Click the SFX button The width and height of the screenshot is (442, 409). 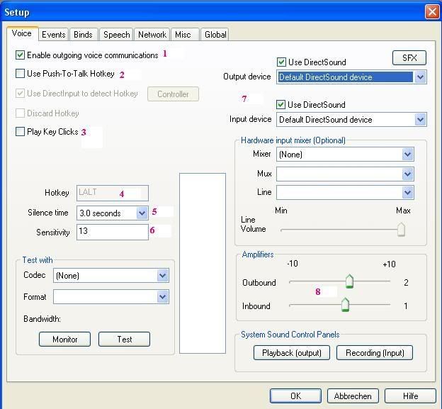[x=409, y=58]
